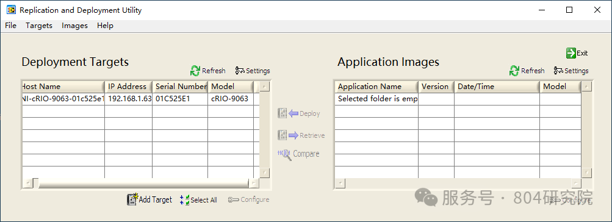Click IP address 192.168.1.63 cell
Screen dimensions: 612x222
[x=128, y=99]
